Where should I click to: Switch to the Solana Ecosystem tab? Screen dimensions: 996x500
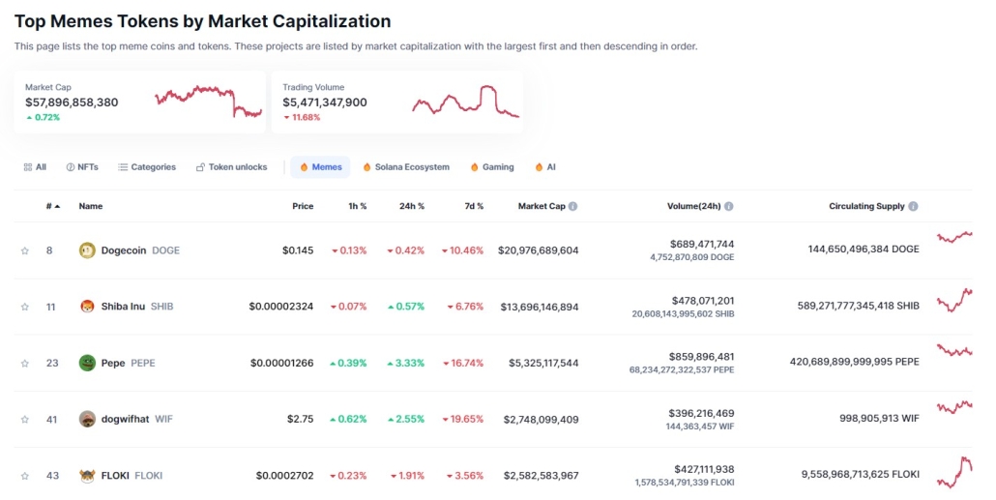(x=406, y=167)
